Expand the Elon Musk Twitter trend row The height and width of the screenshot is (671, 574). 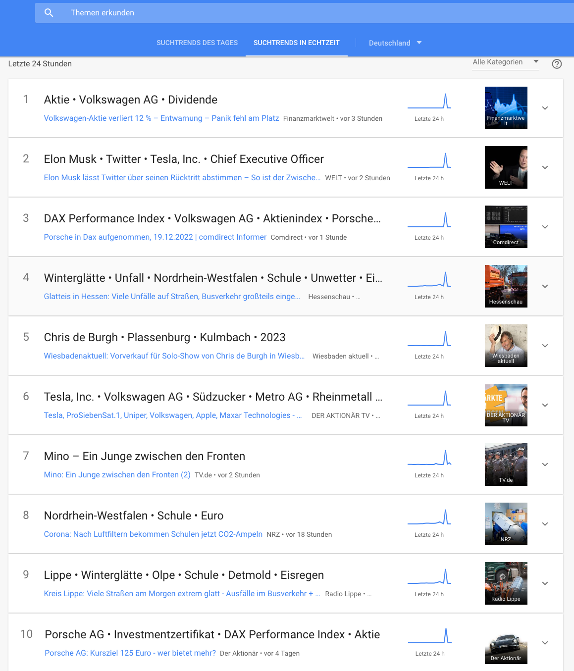tap(545, 167)
